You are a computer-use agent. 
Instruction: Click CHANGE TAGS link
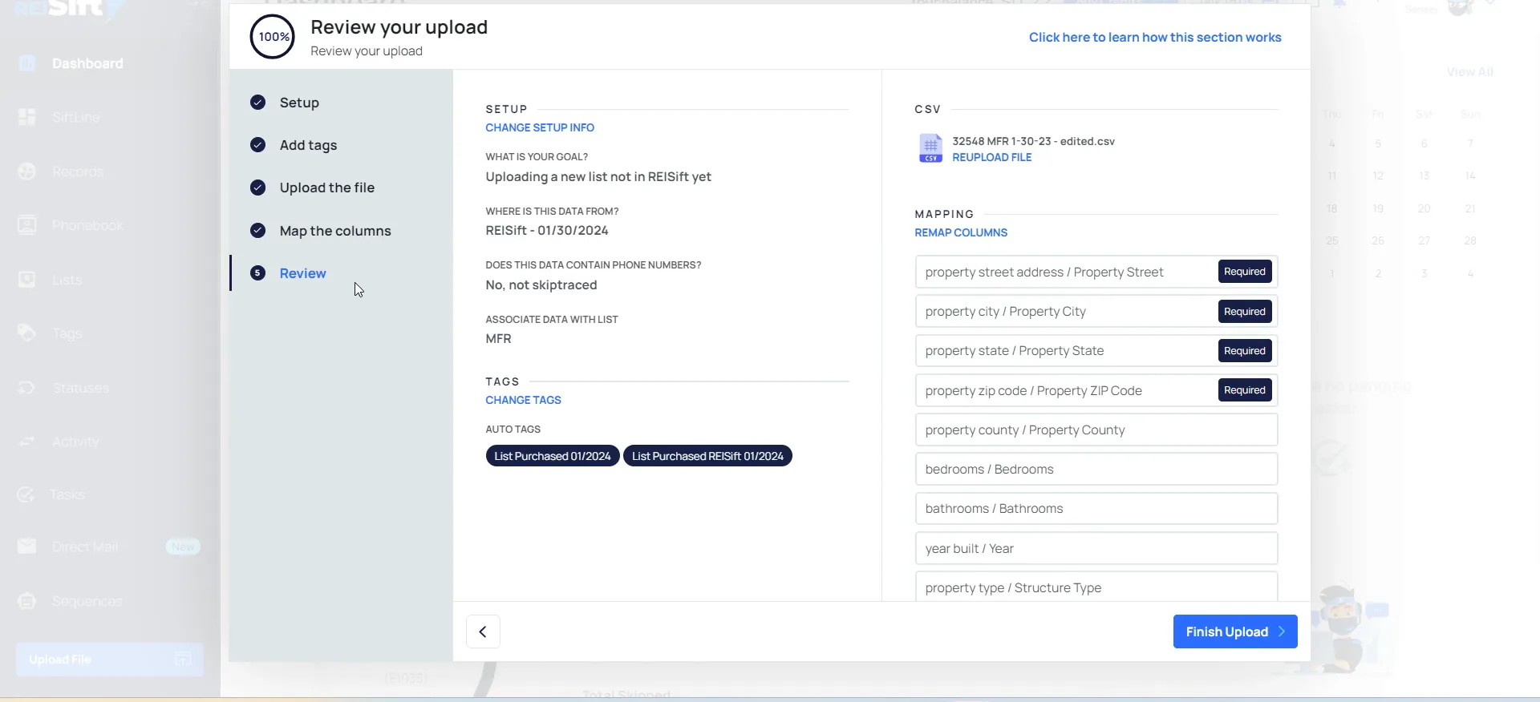pos(523,400)
